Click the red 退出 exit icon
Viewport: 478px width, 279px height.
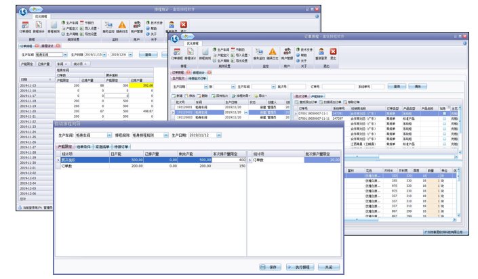click(332, 51)
